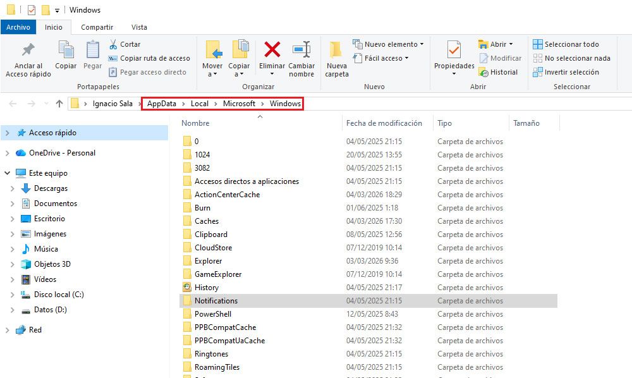
Task: Click Pegar acceso directo
Action: click(x=147, y=72)
